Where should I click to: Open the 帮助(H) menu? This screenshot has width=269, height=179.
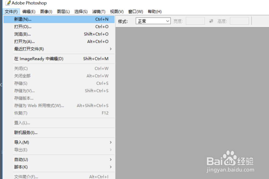(x=155, y=12)
